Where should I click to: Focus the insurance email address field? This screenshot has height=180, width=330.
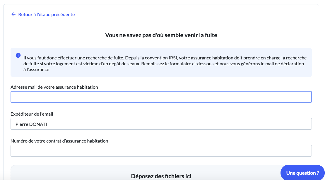(x=161, y=97)
